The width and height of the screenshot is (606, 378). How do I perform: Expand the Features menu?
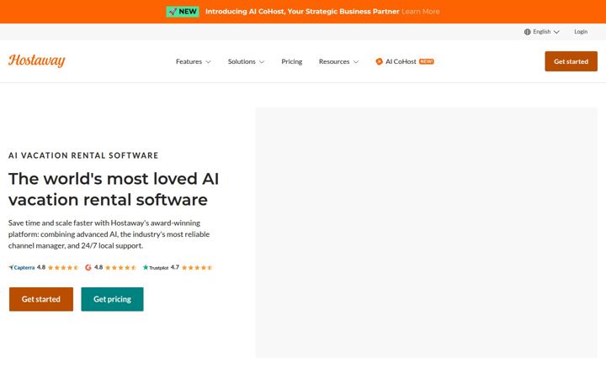tap(194, 61)
